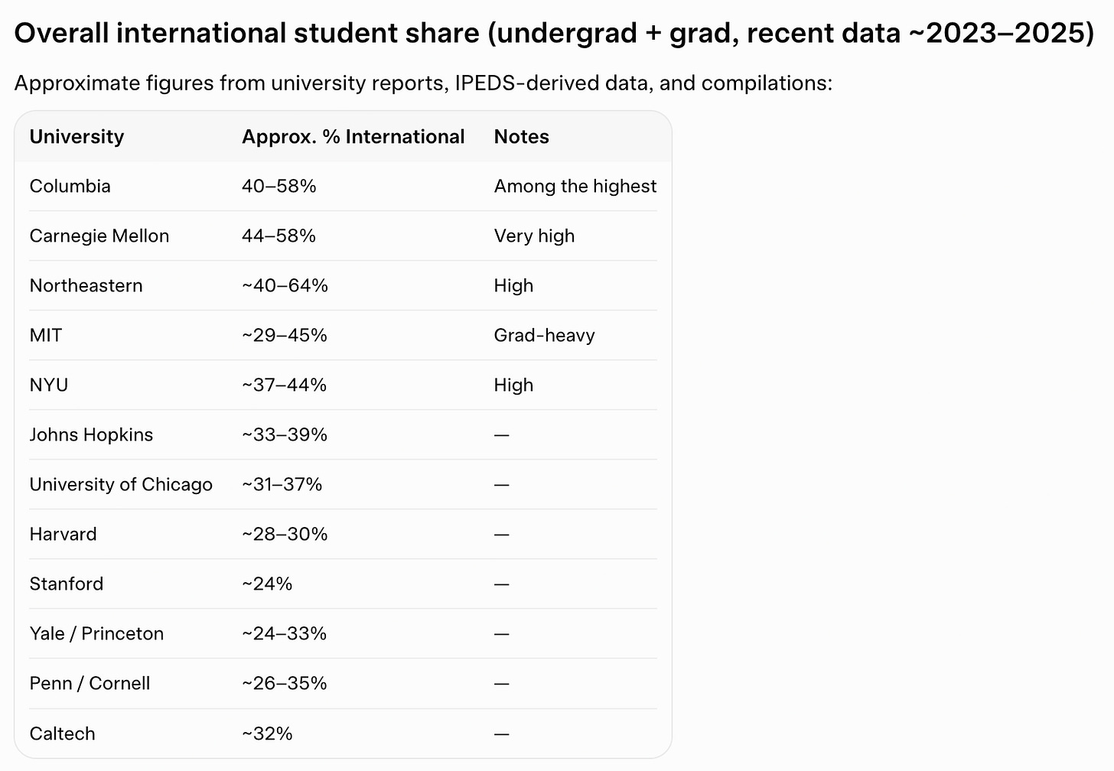This screenshot has width=1114, height=771.
Task: Click the Carnegie Mellon cell
Action: click(x=99, y=236)
